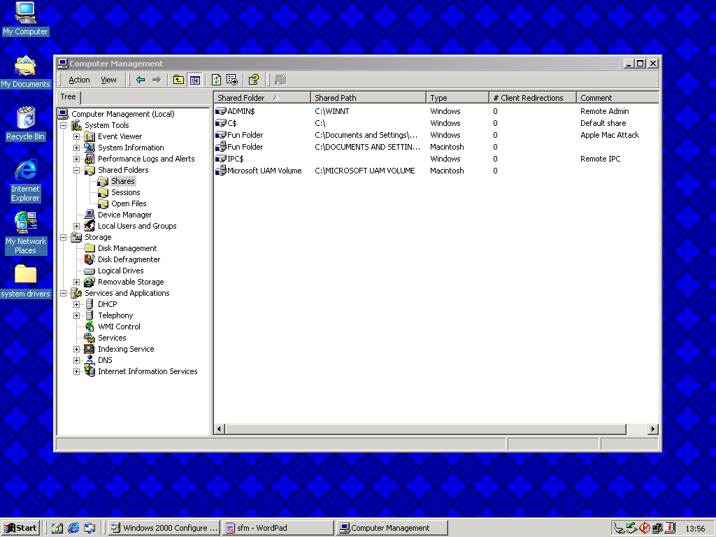Screen dimensions: 716x537
Task: Select the system drivers folder on desktop
Action: (x=25, y=281)
